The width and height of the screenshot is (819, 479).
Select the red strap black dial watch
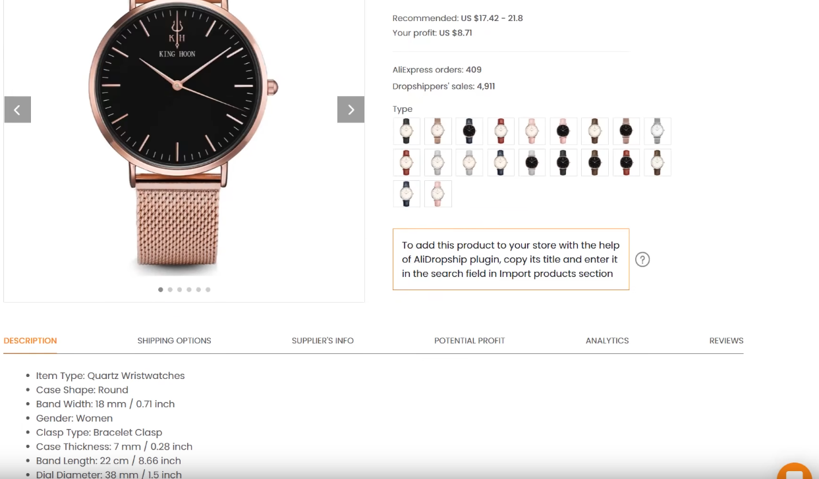(x=626, y=163)
